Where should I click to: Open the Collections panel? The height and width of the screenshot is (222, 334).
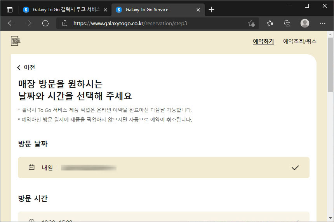click(287, 23)
